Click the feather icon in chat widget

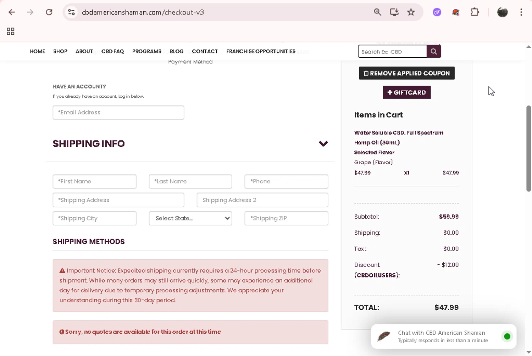(383, 336)
